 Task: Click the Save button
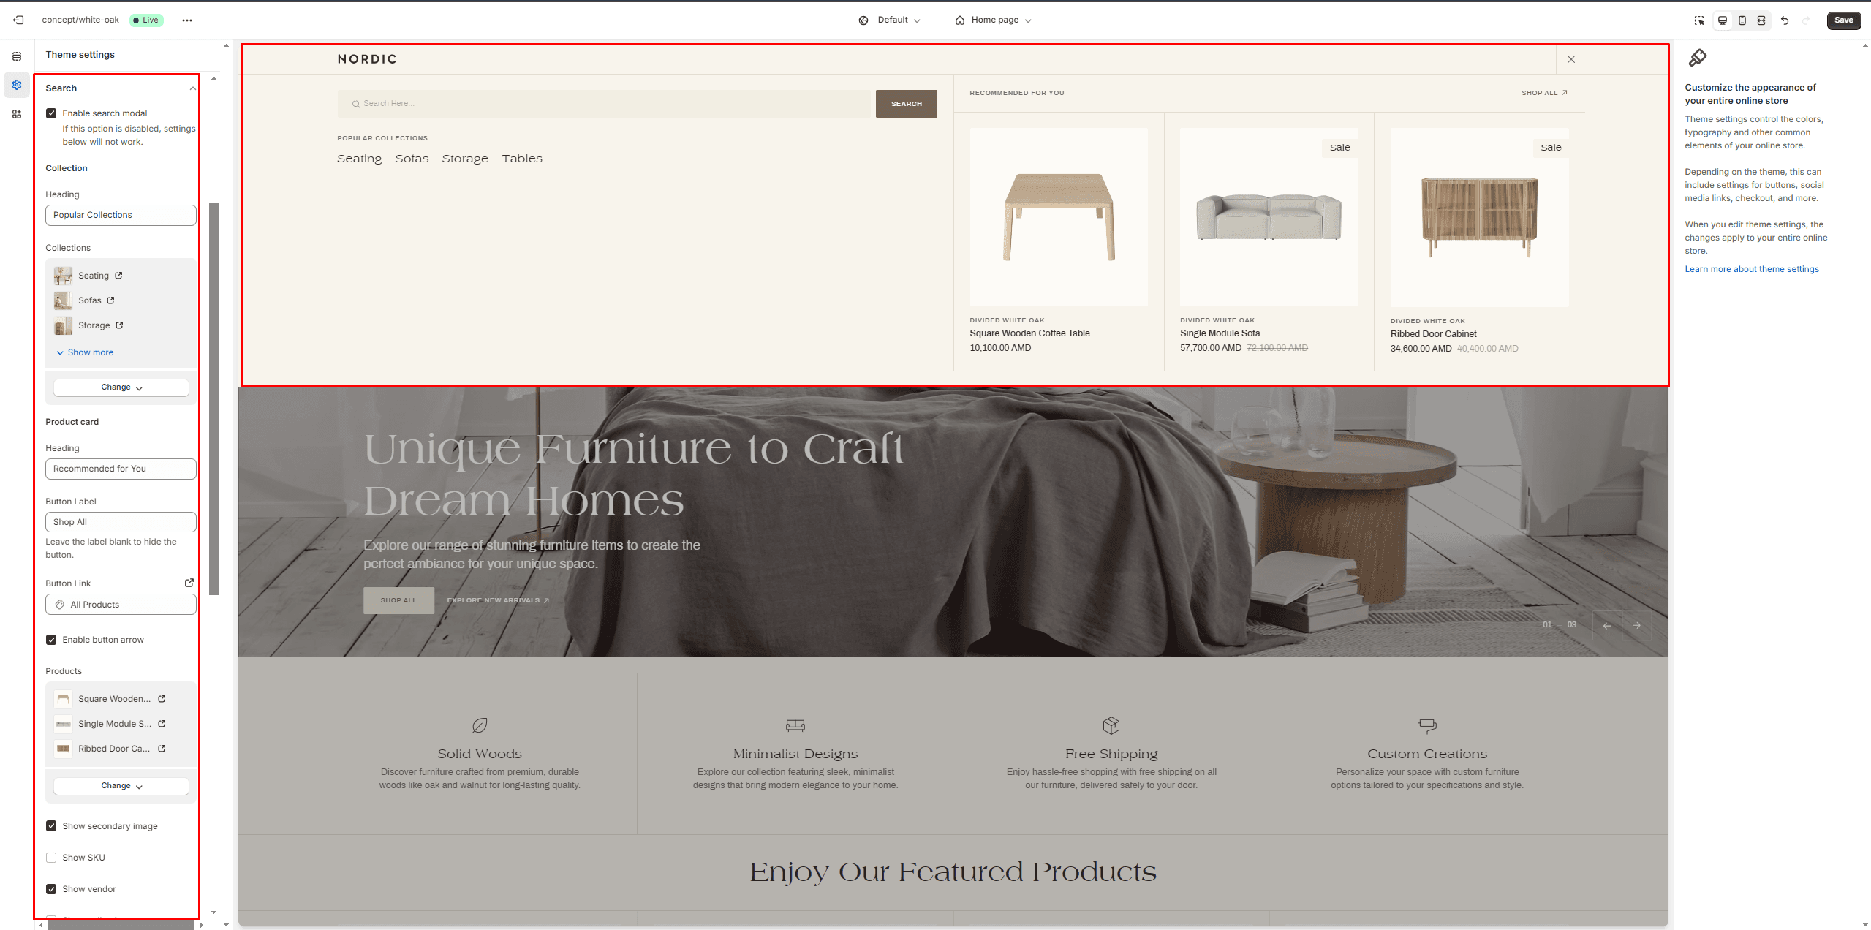pyautogui.click(x=1843, y=20)
